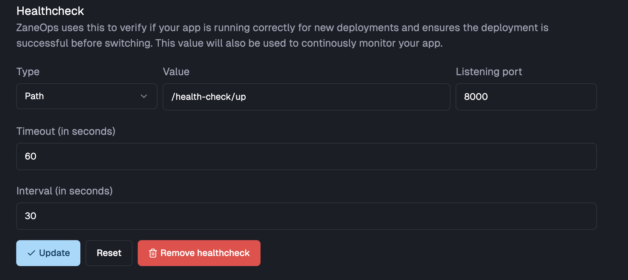Click the Type label text
The image size is (628, 280).
28,72
